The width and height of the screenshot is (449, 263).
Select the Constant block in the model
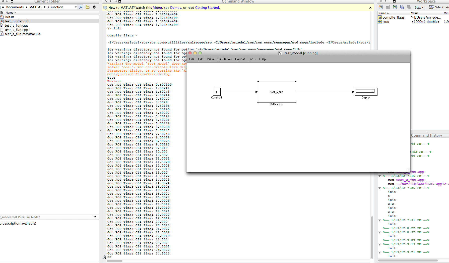tap(217, 92)
